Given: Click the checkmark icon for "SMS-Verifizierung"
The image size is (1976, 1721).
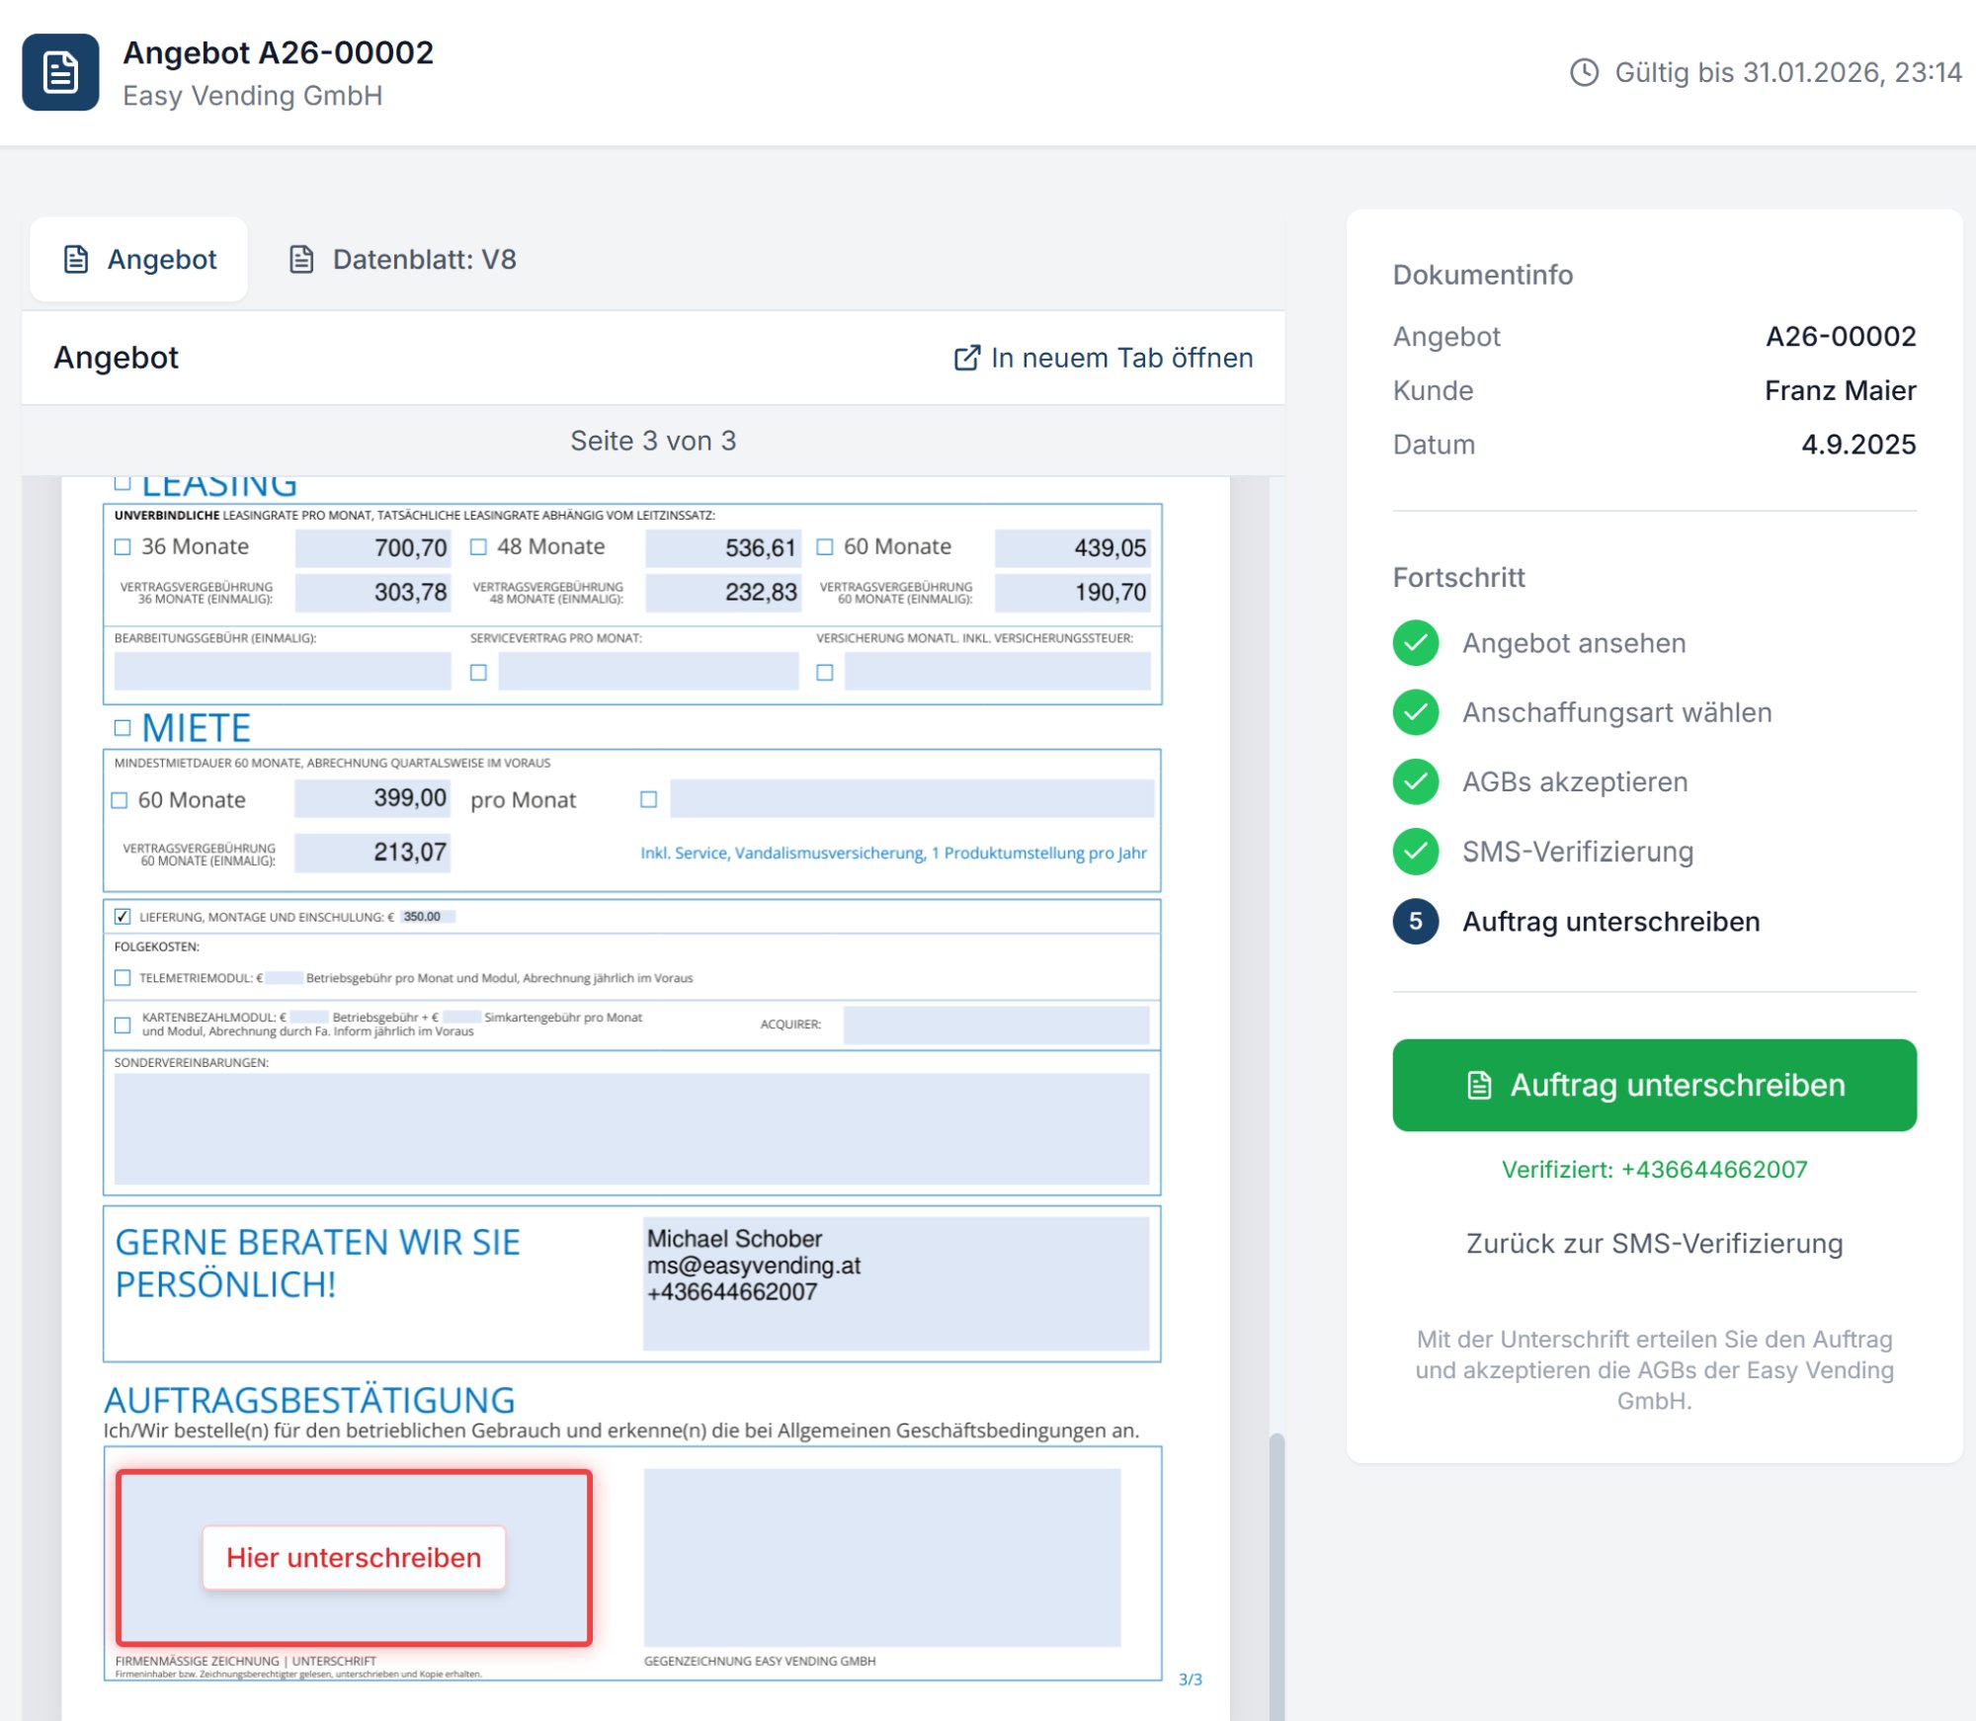Looking at the screenshot, I should (1416, 851).
